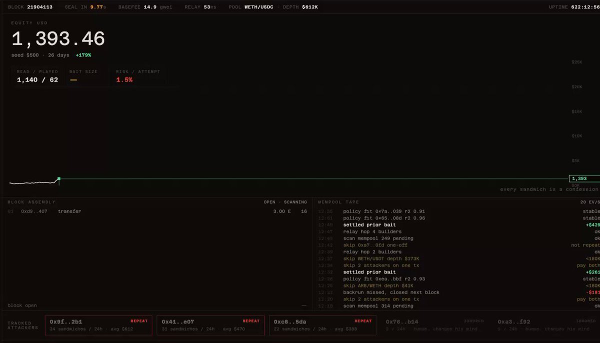Image resolution: width=600 pixels, height=343 pixels.
Task: Click the $25K axis label on the chart
Action: click(x=577, y=62)
